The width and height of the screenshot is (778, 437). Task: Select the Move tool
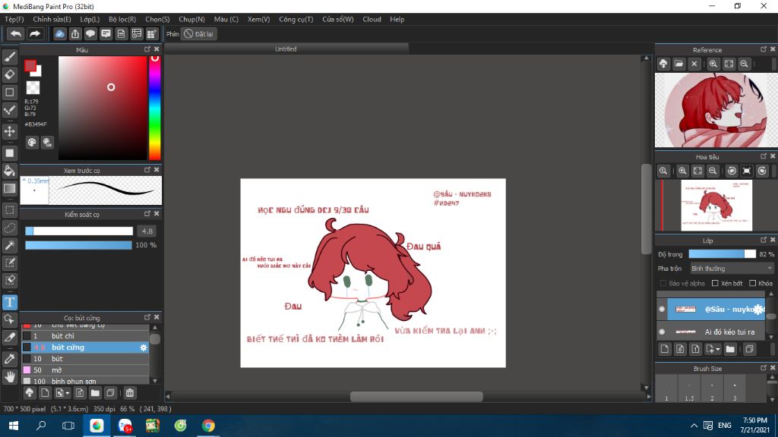click(x=9, y=131)
